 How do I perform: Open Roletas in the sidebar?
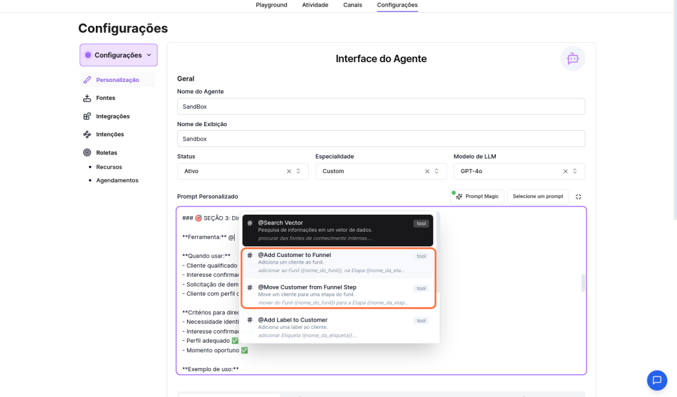pyautogui.click(x=106, y=153)
